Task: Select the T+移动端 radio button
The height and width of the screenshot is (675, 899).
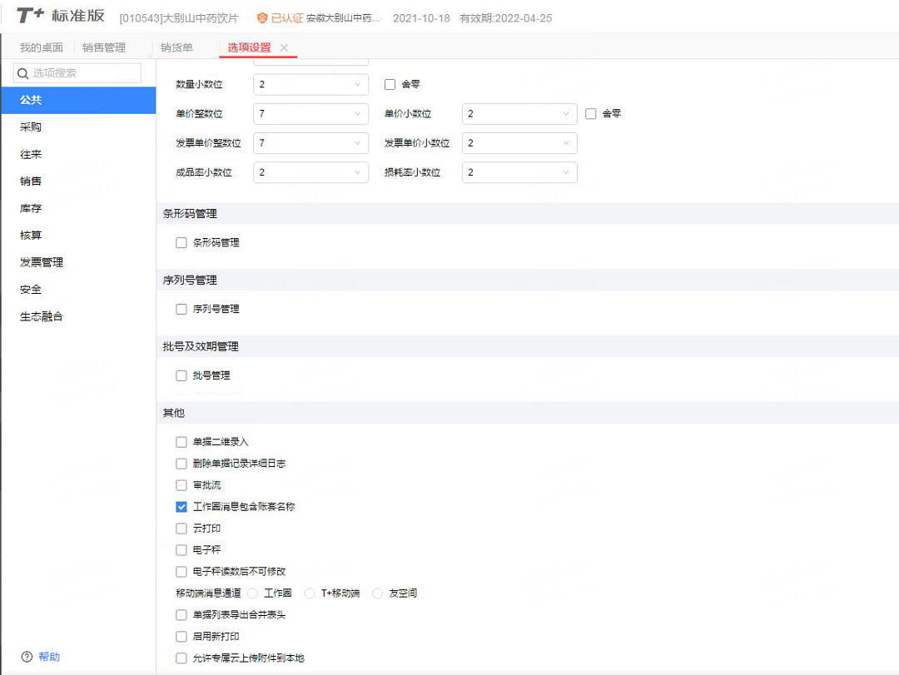Action: pos(310,593)
